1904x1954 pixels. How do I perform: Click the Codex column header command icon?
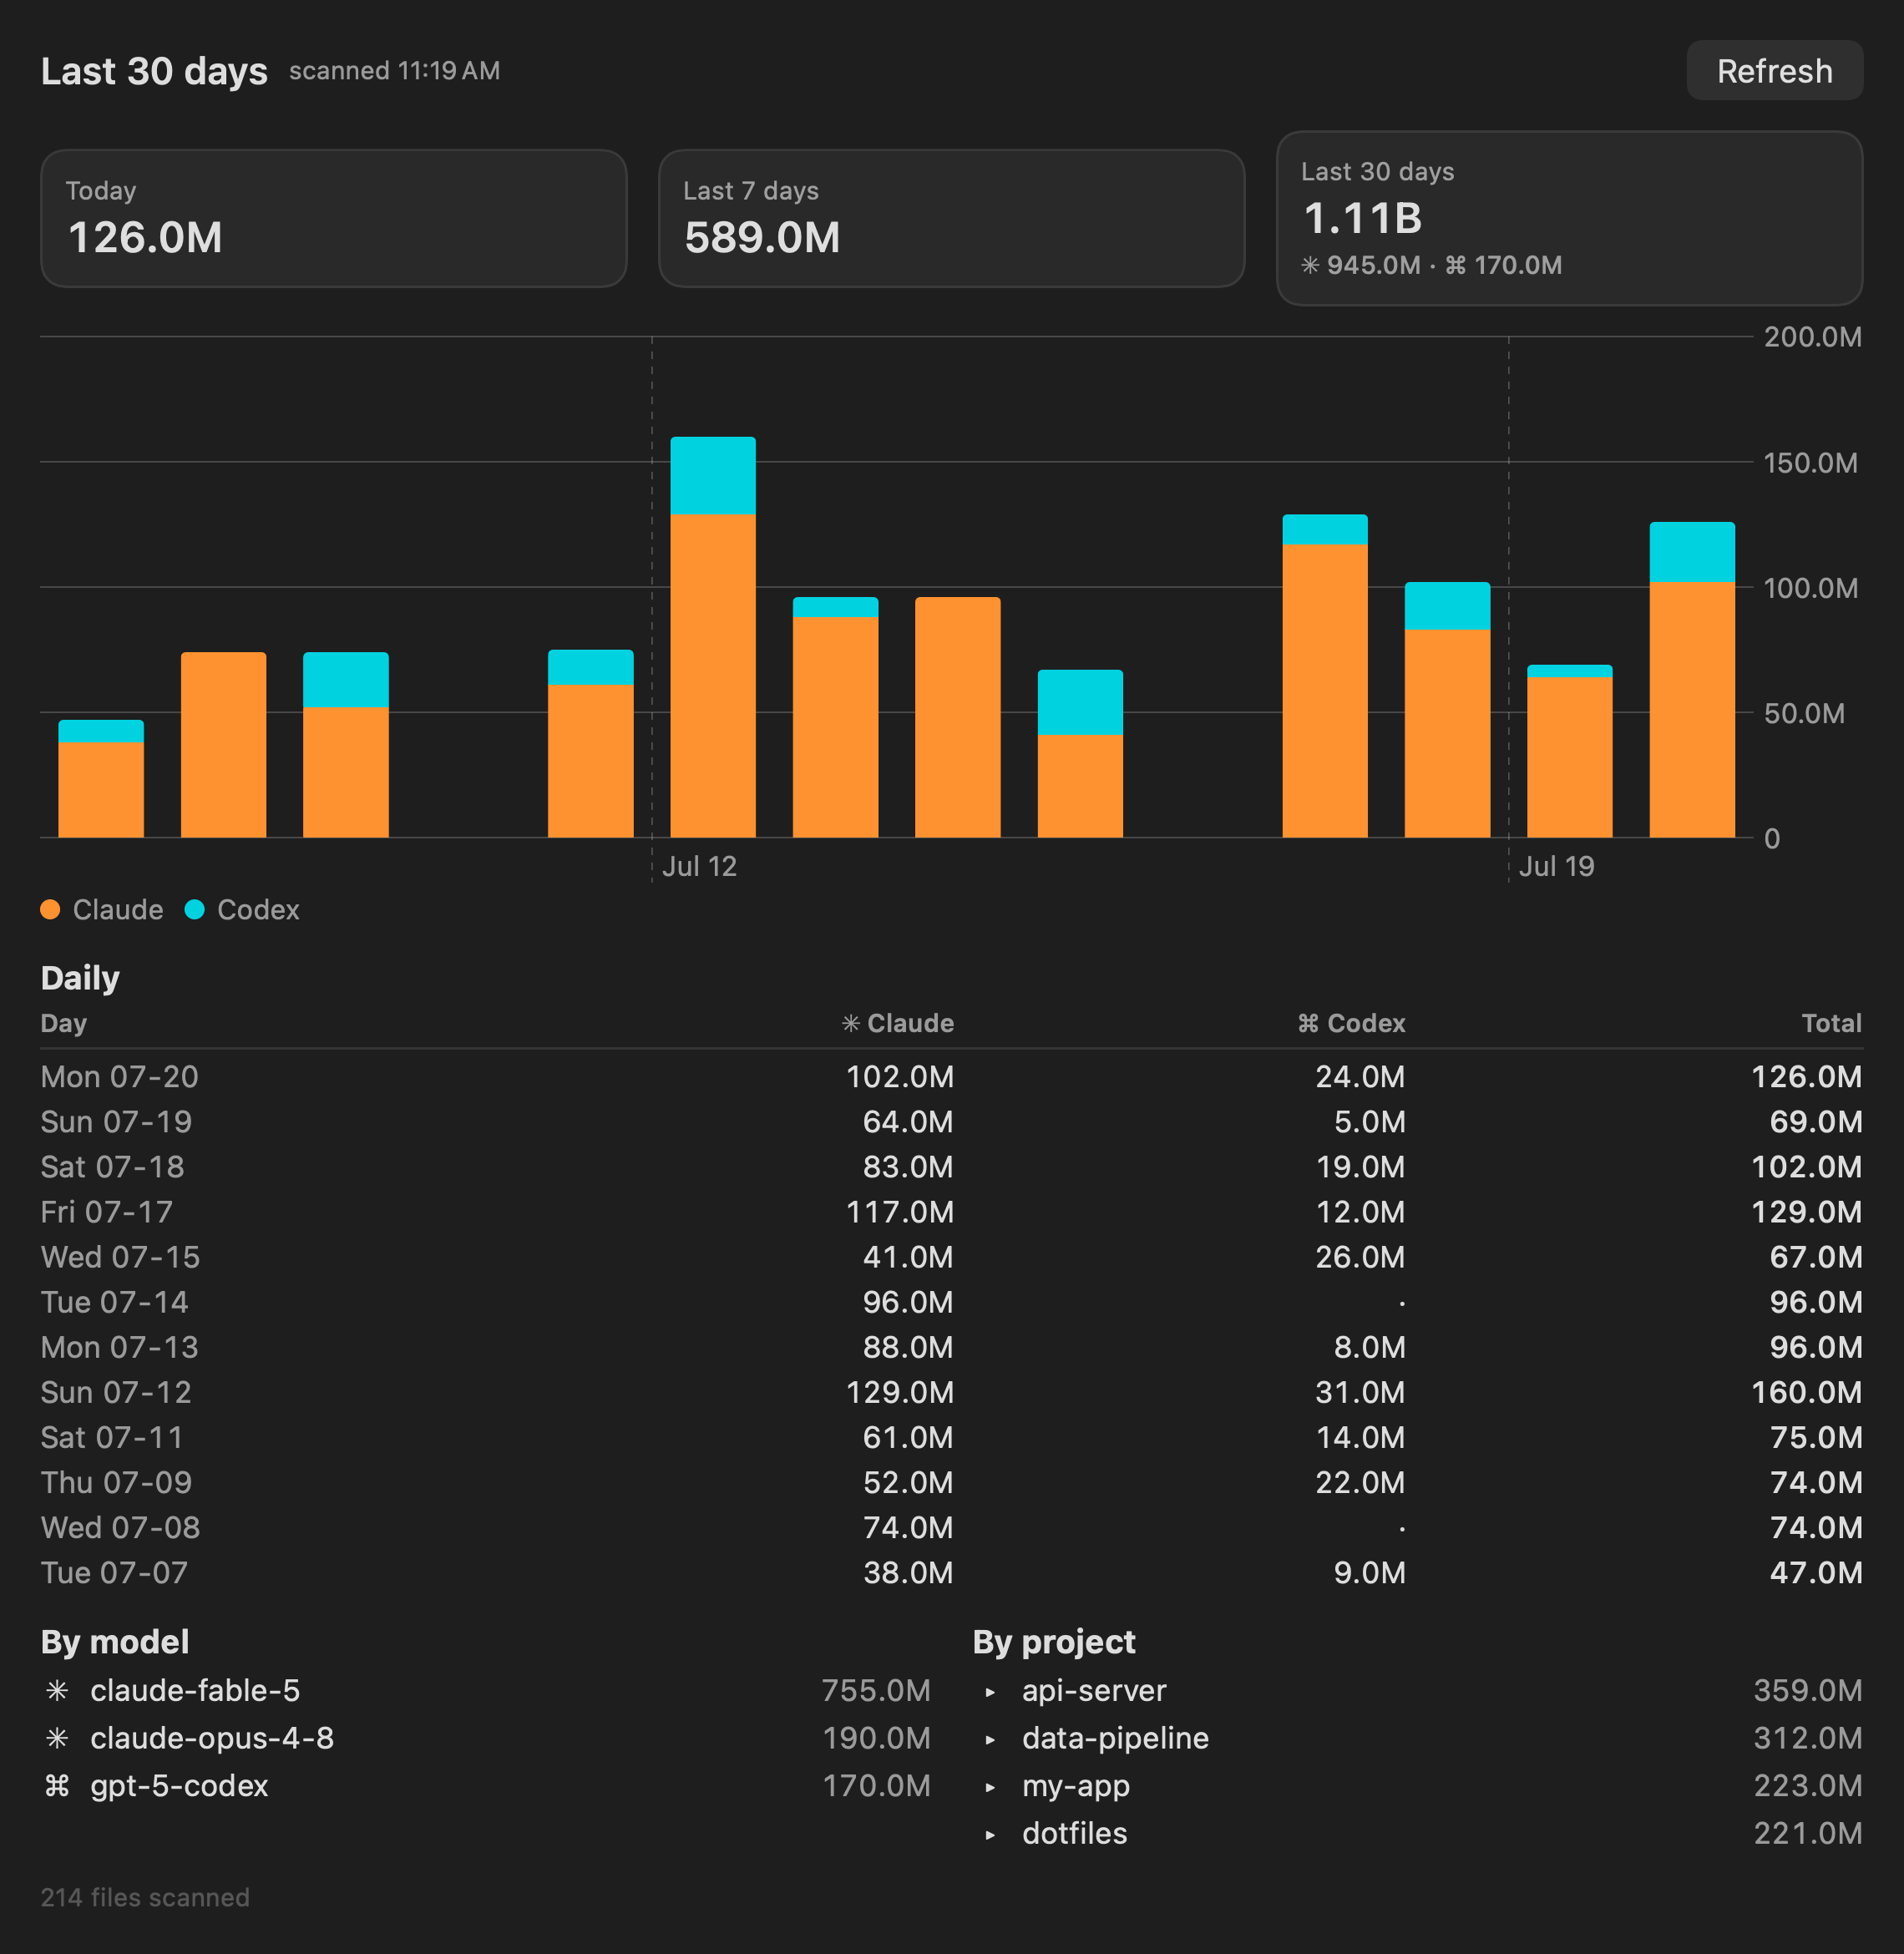pos(1308,1023)
